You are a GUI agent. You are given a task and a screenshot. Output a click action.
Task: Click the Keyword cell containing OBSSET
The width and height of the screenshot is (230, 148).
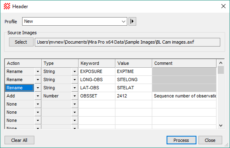tap(97, 96)
